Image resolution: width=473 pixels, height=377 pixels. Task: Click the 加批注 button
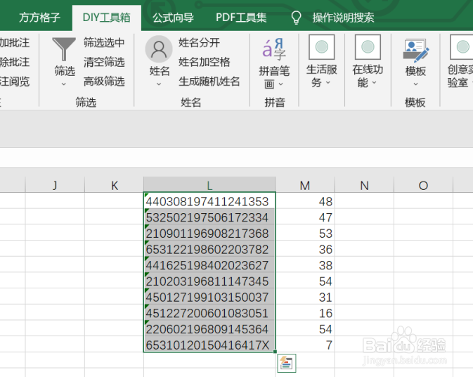coord(15,43)
